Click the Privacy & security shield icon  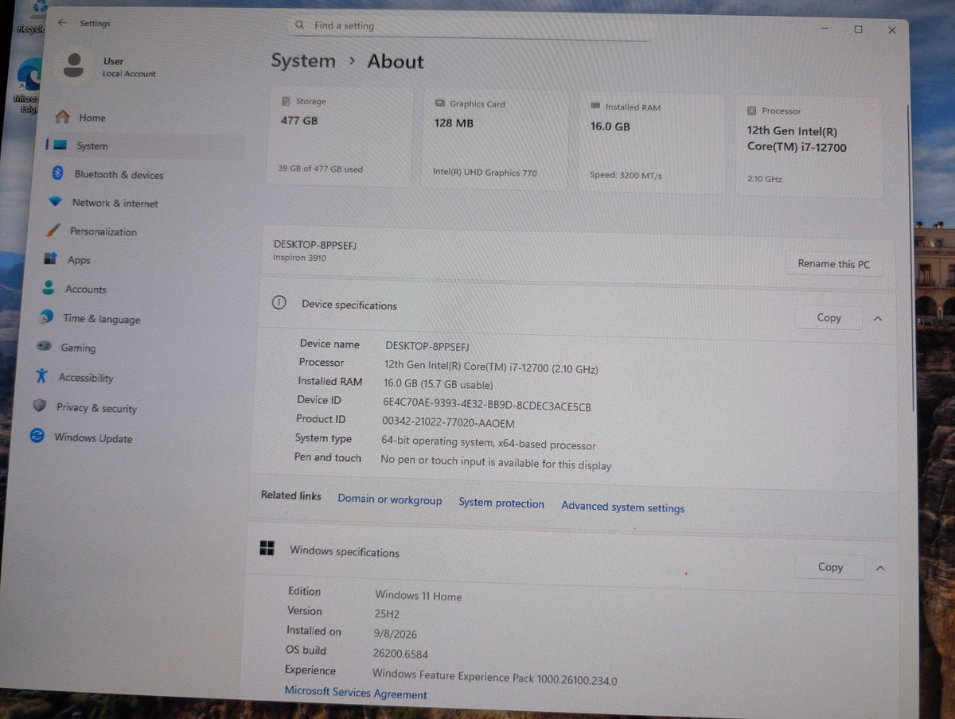pos(40,406)
